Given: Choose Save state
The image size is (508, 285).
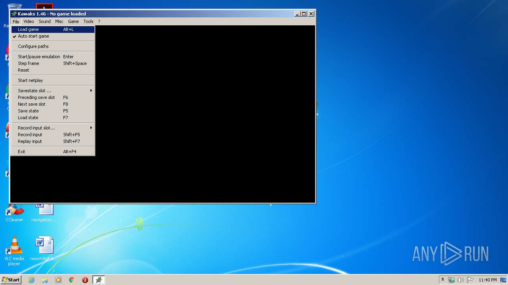Looking at the screenshot, I should pos(53,111).
